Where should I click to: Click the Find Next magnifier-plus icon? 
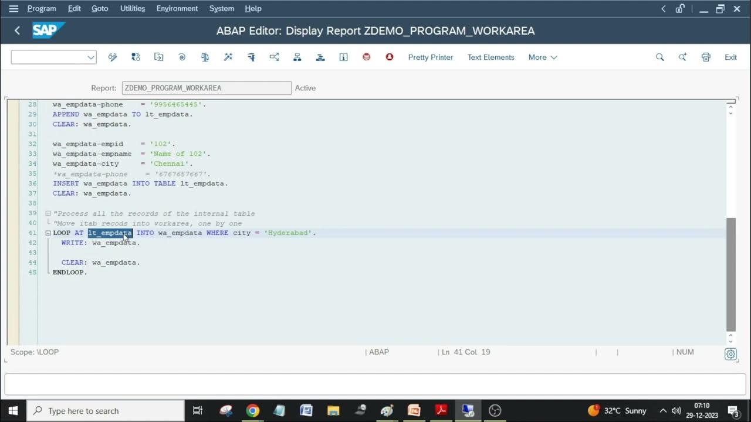[683, 57]
